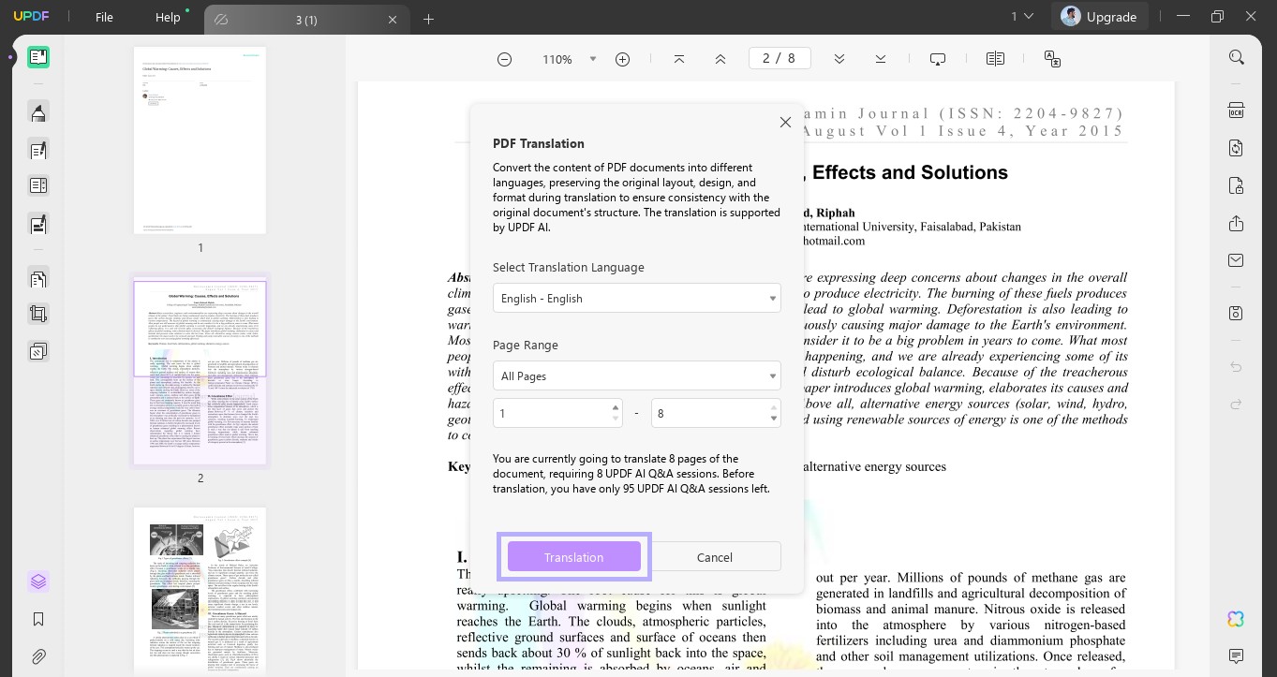Zoom in using the plus icon
The height and width of the screenshot is (677, 1277).
coord(622,58)
